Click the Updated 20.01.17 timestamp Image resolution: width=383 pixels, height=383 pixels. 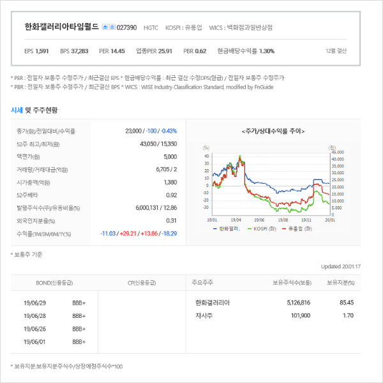coord(340,266)
